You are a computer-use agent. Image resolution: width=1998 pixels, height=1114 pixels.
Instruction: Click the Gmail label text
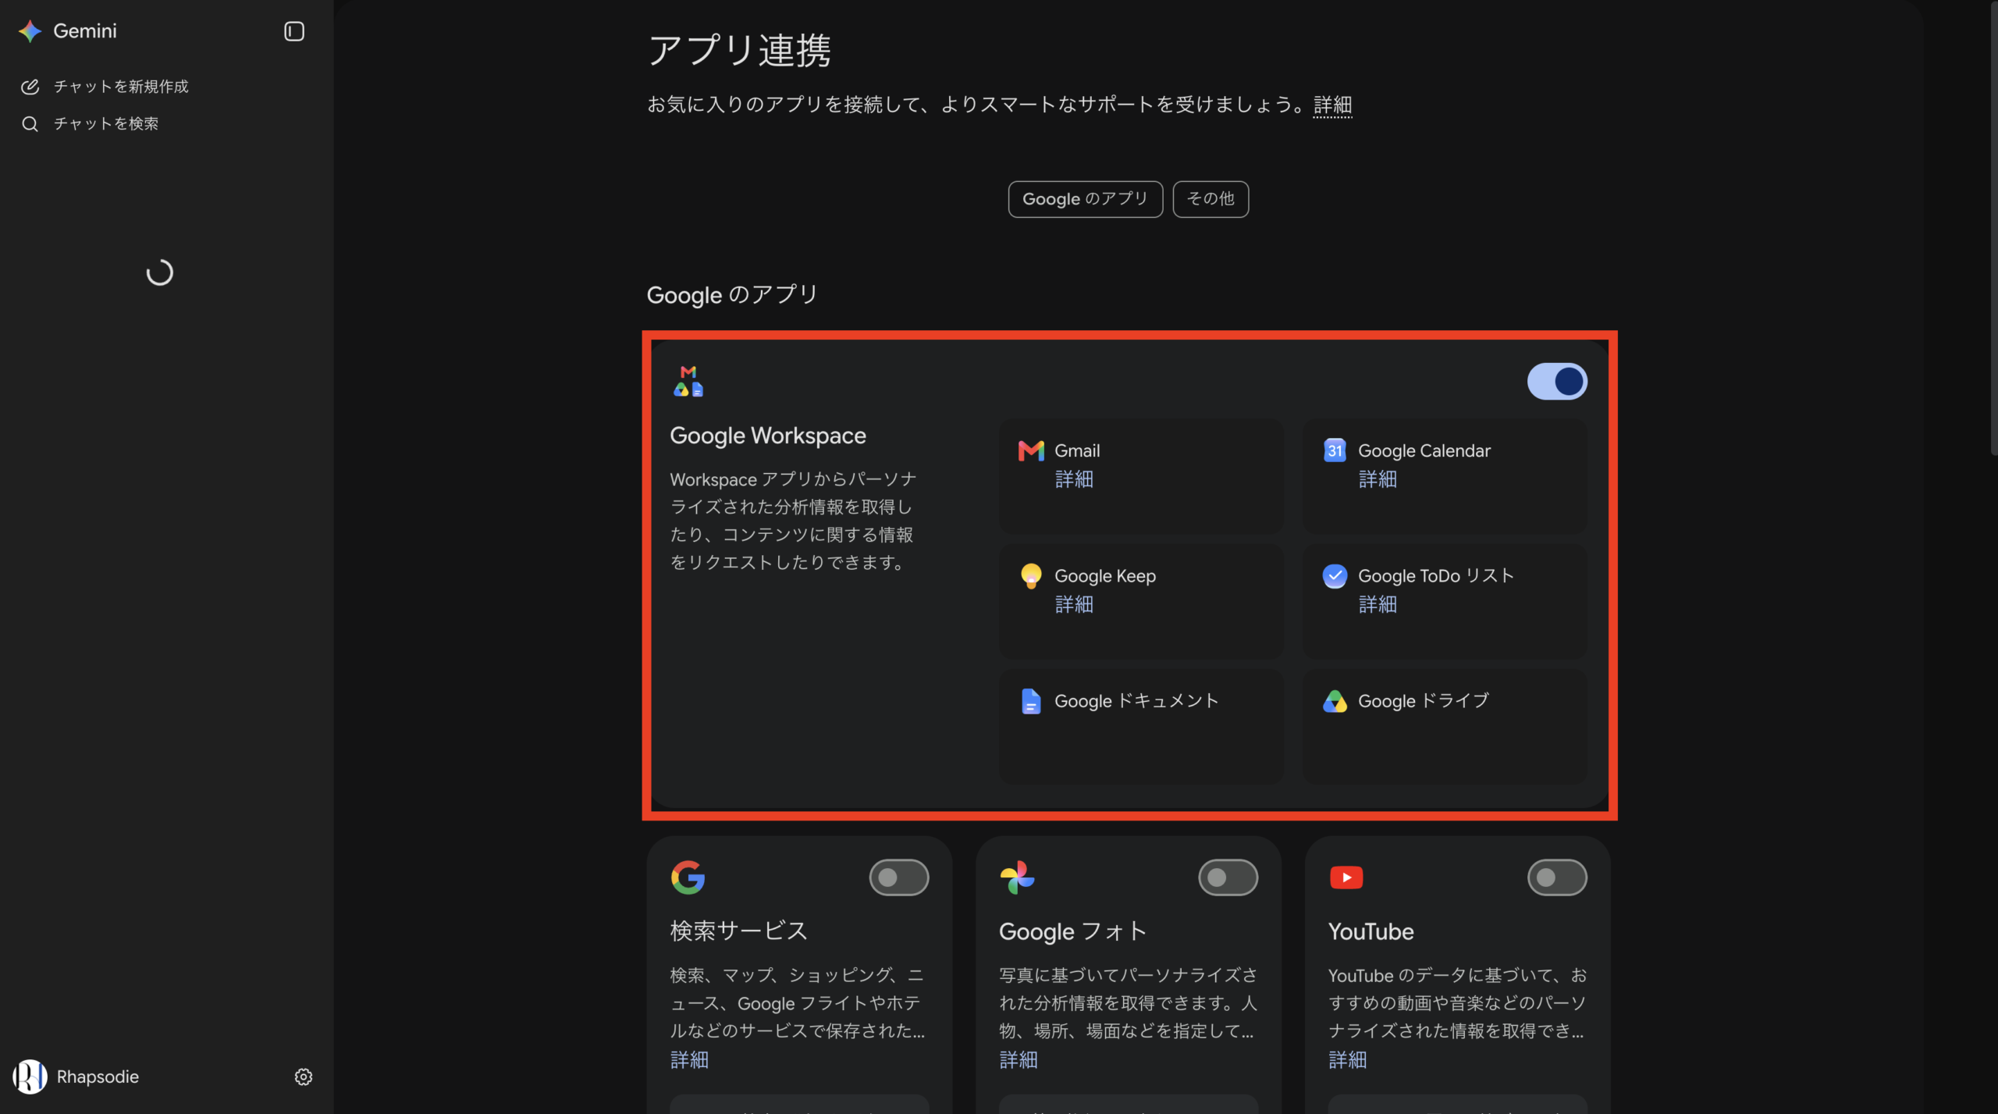click(x=1077, y=450)
